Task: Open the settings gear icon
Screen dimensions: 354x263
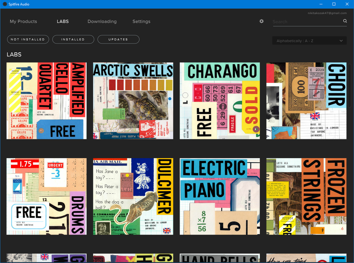Action: [x=261, y=21]
